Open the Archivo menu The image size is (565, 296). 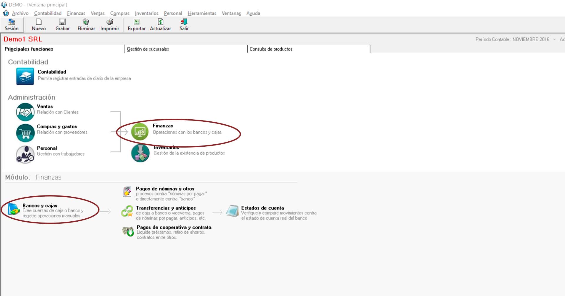click(x=20, y=13)
